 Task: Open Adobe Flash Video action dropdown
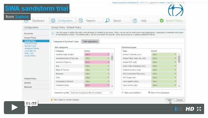[x=164, y=58]
